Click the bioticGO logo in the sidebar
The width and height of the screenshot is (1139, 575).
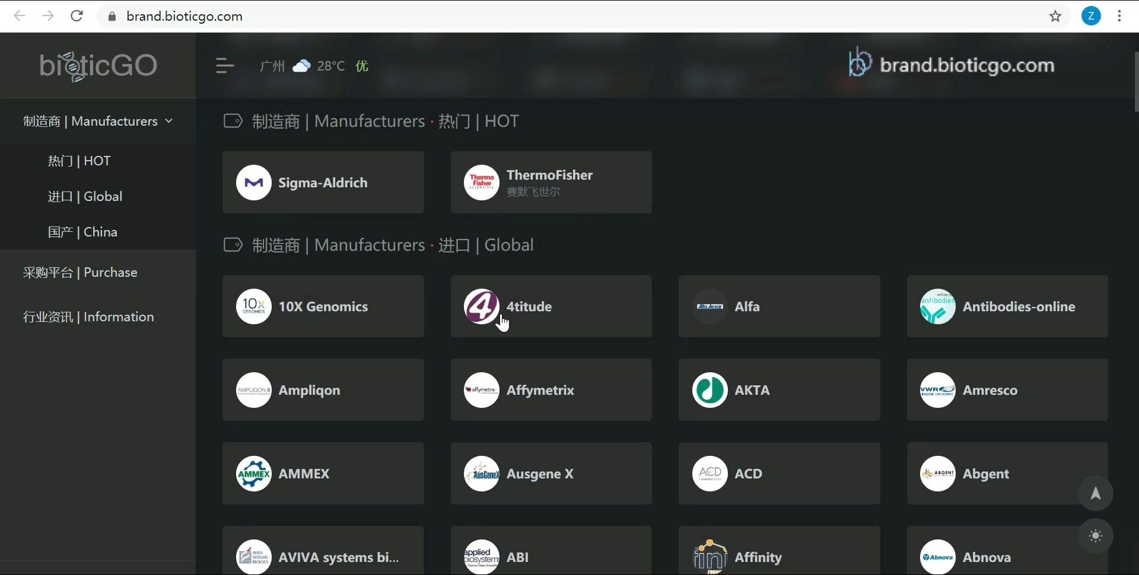click(x=98, y=66)
